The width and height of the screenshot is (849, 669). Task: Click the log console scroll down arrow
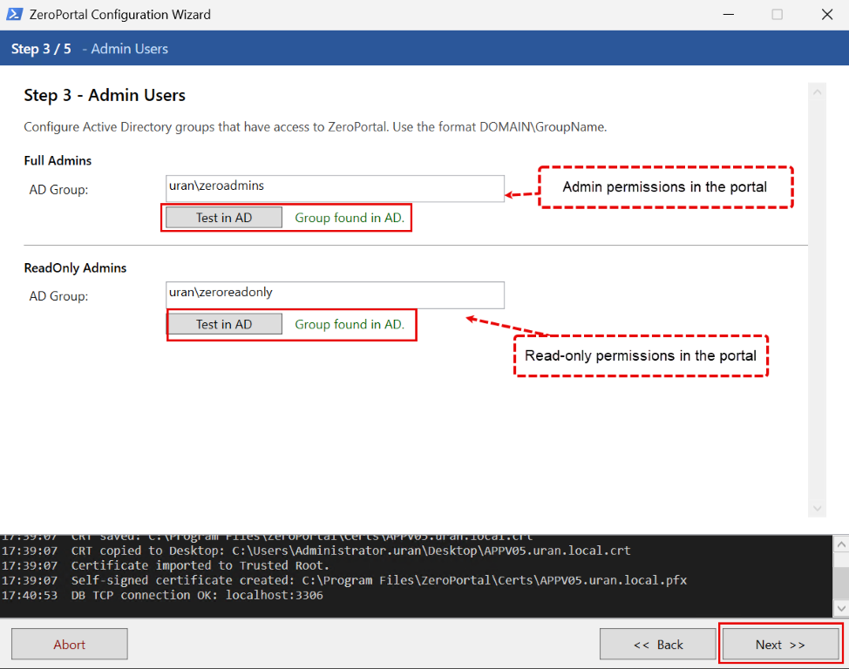pos(841,608)
